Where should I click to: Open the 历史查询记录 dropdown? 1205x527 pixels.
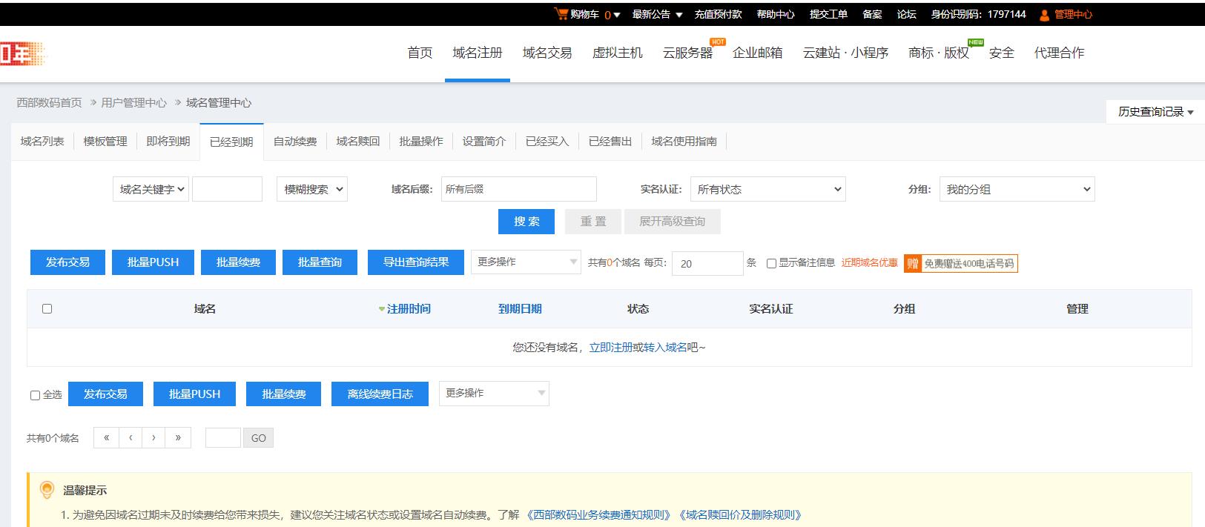(x=1155, y=112)
